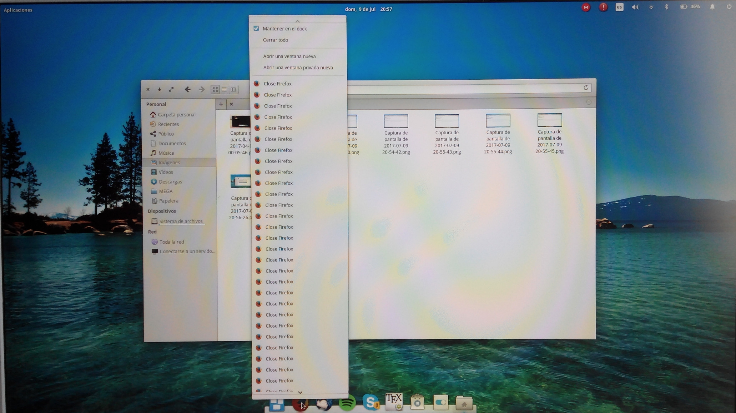Choose Abrir una ventana nueva

(x=289, y=56)
